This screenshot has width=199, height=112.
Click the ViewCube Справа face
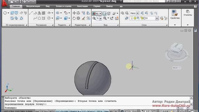pyautogui.click(x=175, y=52)
